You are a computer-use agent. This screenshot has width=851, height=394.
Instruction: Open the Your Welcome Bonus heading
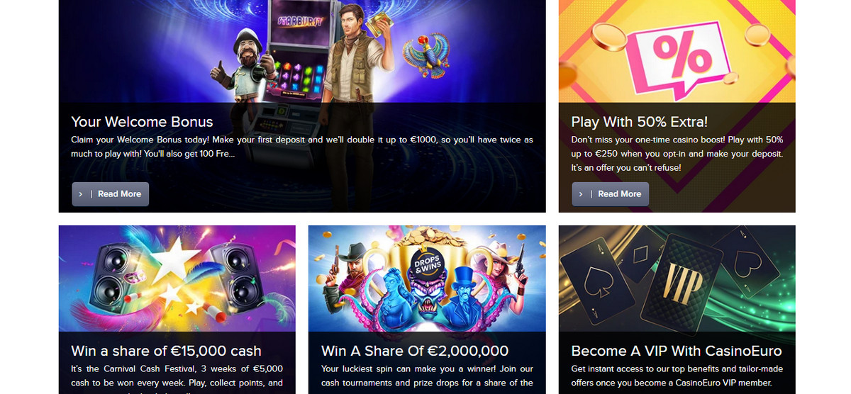pos(143,122)
